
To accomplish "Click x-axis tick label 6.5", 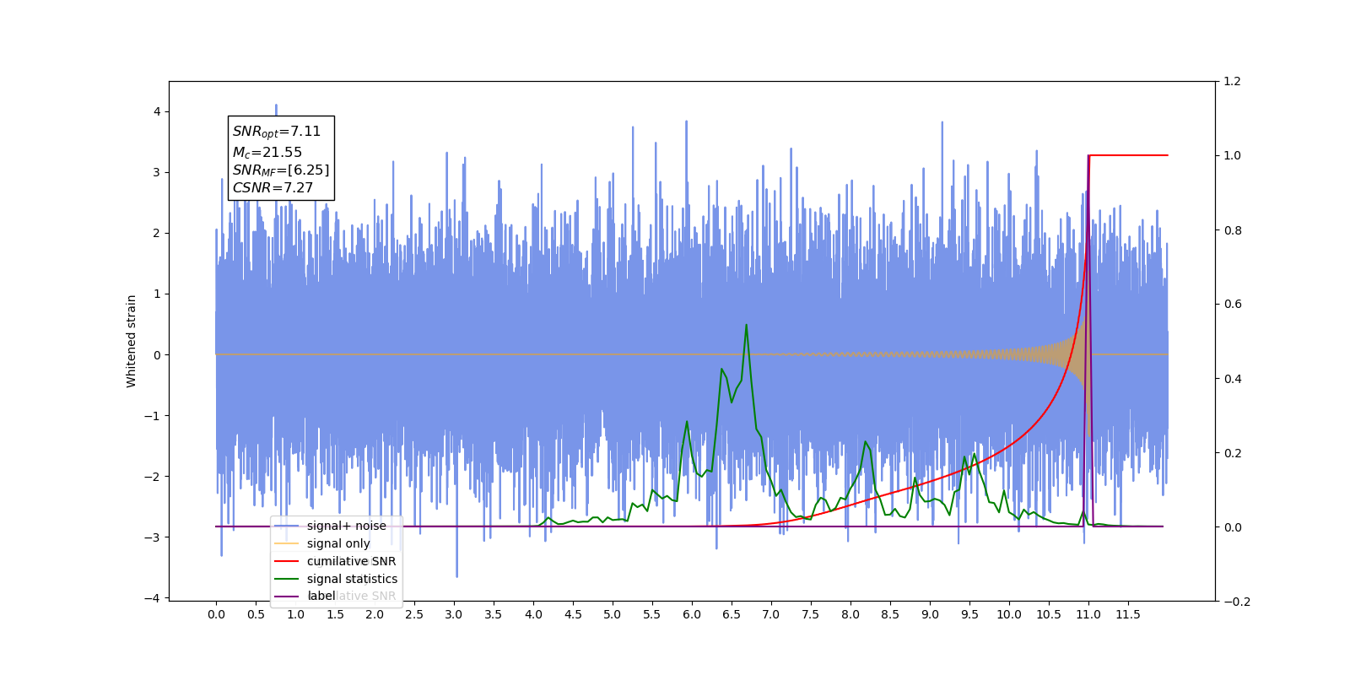I will click(732, 615).
